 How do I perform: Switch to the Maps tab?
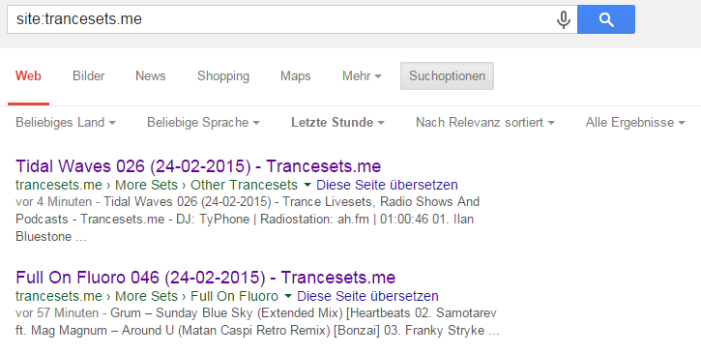coord(296,76)
